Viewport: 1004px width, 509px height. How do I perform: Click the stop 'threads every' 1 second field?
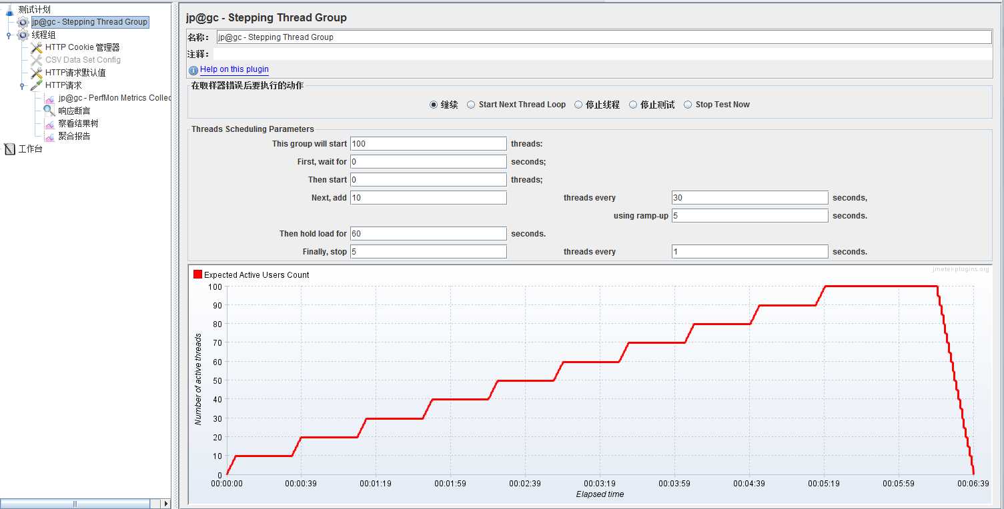pyautogui.click(x=750, y=252)
